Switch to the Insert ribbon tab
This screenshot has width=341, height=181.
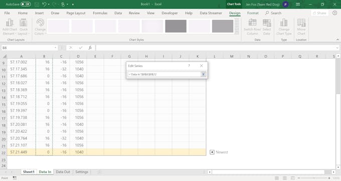(x=39, y=13)
